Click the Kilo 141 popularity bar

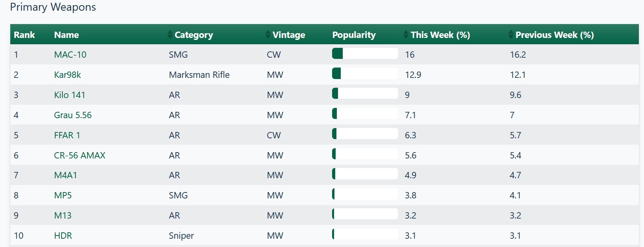tap(365, 94)
